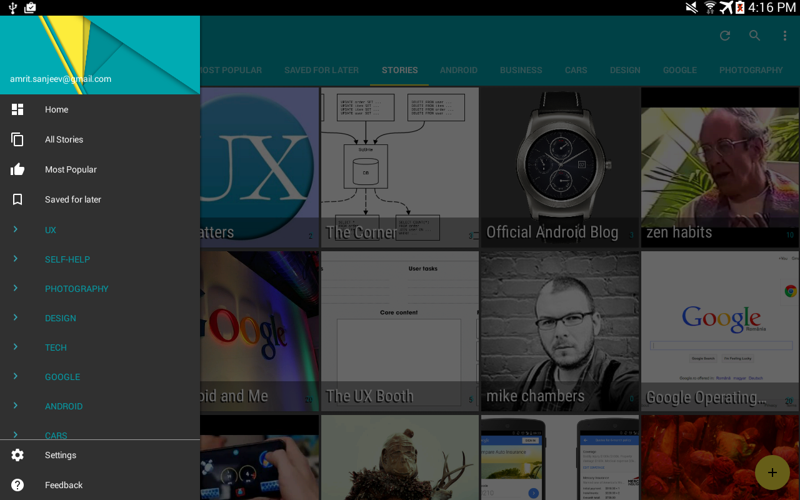Open the warrior with antlers thumbnail
Image resolution: width=800 pixels, height=500 pixels.
tap(400, 457)
